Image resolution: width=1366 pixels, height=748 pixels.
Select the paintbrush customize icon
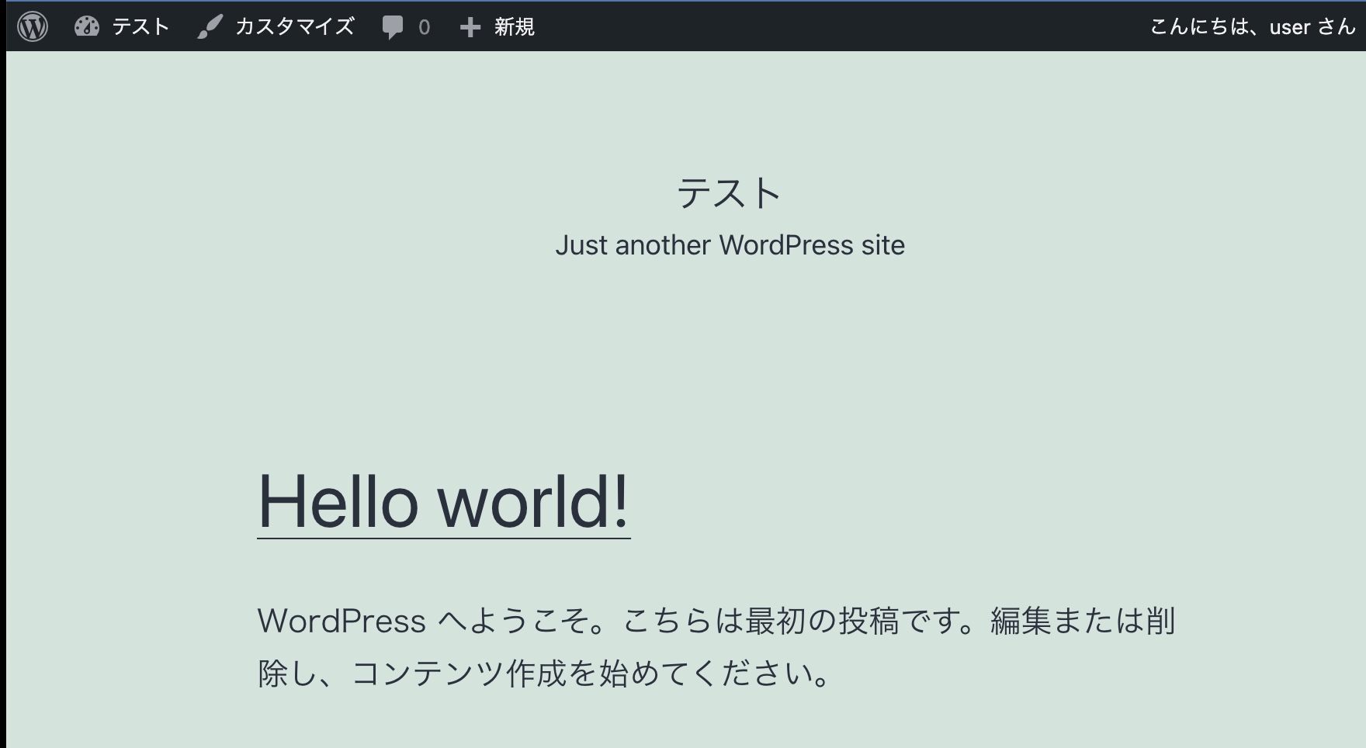click(x=210, y=26)
